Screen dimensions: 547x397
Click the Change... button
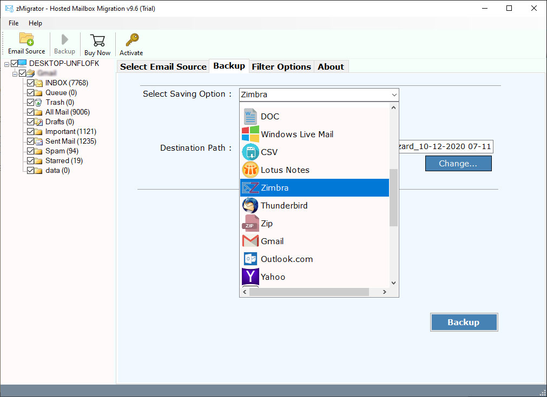tap(458, 163)
